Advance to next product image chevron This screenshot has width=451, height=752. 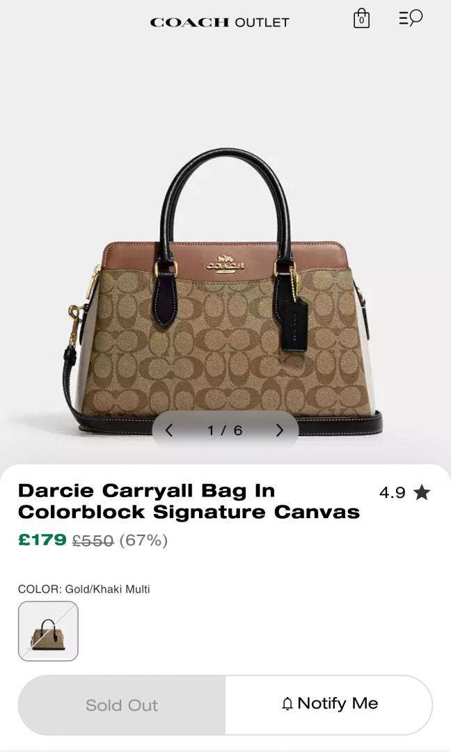coord(280,430)
